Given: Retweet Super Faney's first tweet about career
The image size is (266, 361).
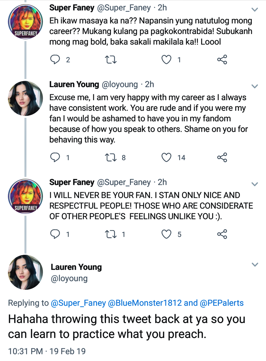Looking at the screenshot, I should (110, 60).
